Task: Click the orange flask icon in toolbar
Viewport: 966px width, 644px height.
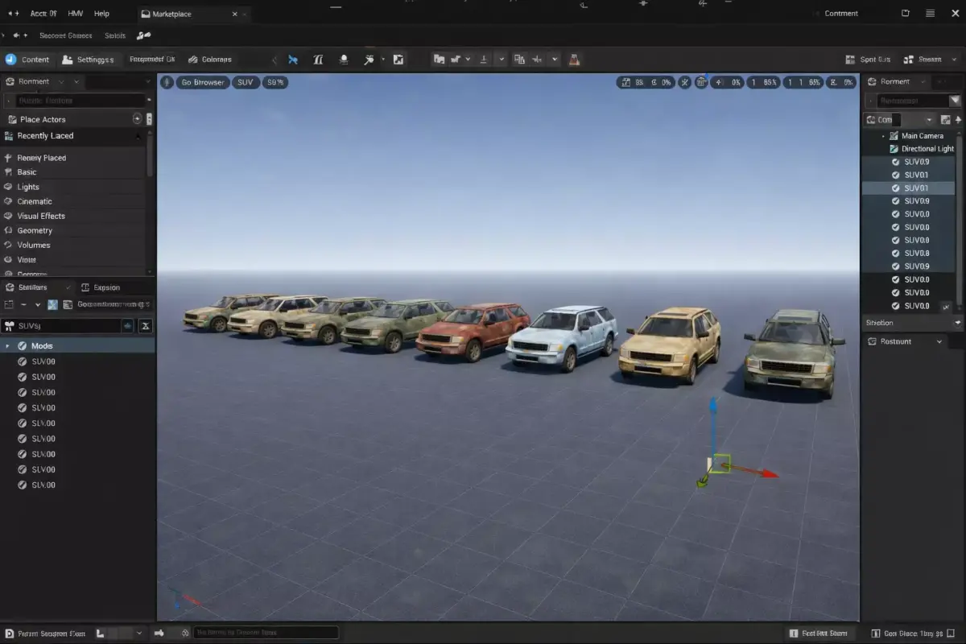Action: tap(574, 60)
